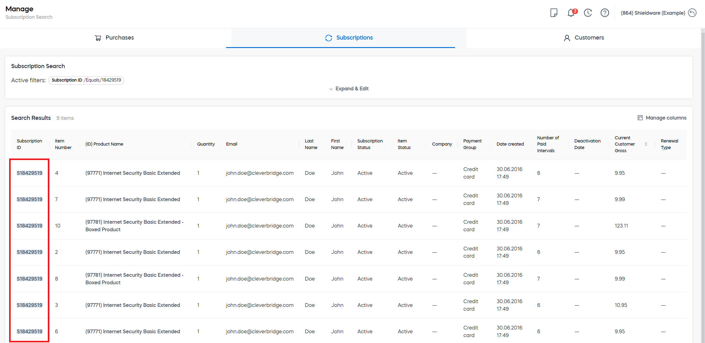
Task: Open the help question mark icon
Action: (605, 13)
